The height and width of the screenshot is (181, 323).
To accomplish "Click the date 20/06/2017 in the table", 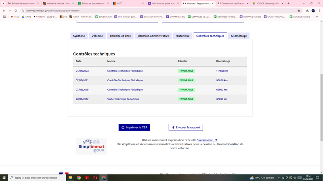I will (x=82, y=99).
